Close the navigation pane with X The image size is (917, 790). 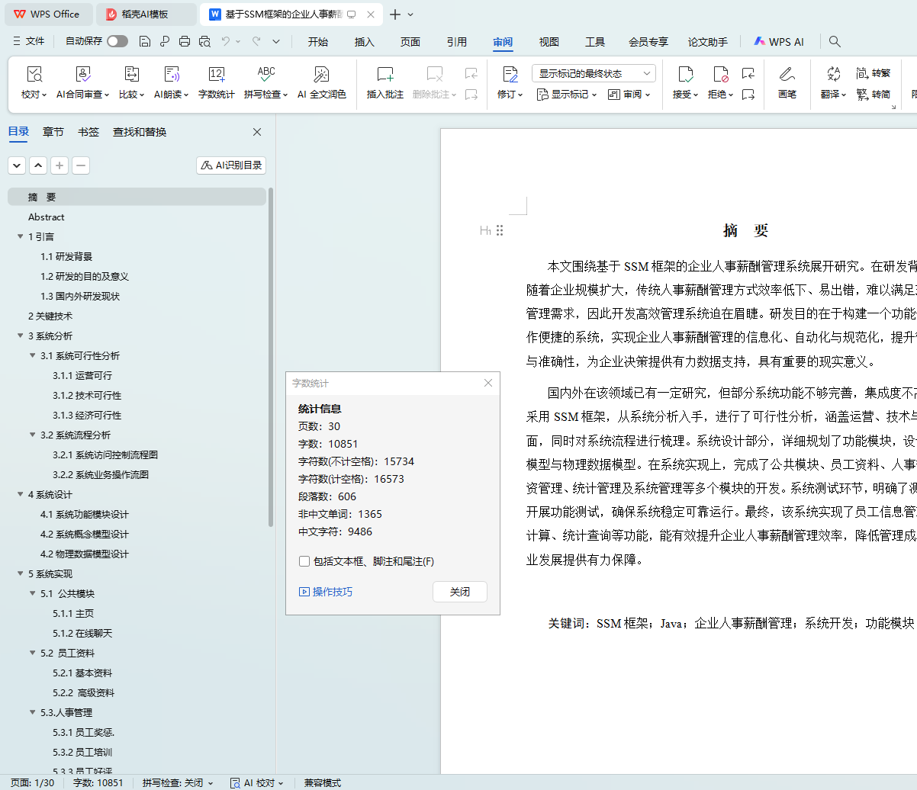point(257,132)
